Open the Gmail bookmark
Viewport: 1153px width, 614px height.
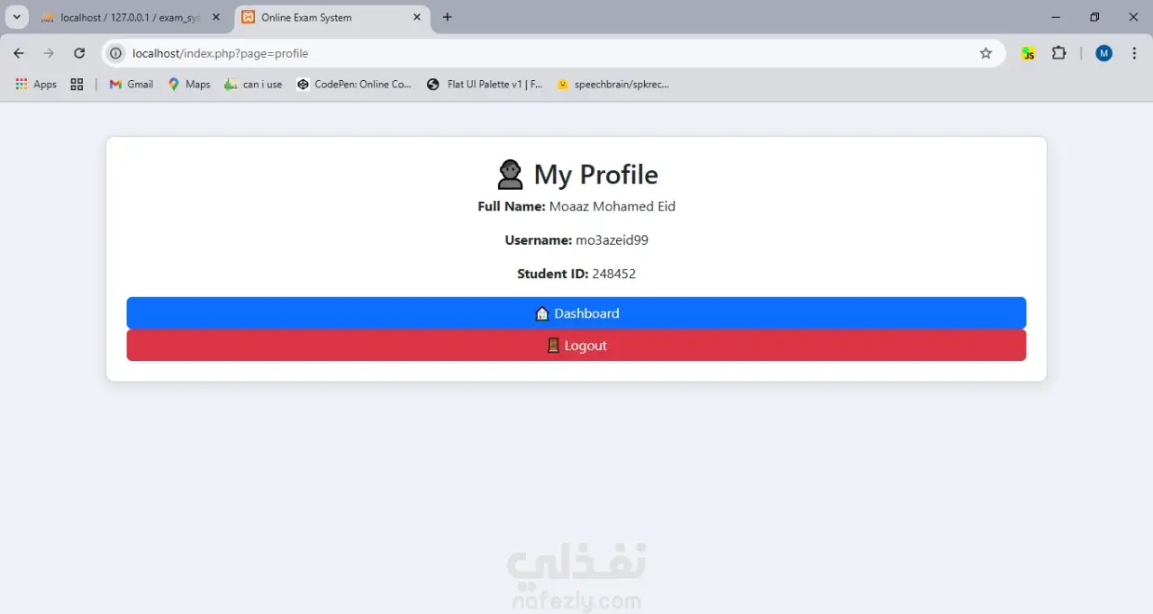(x=131, y=84)
